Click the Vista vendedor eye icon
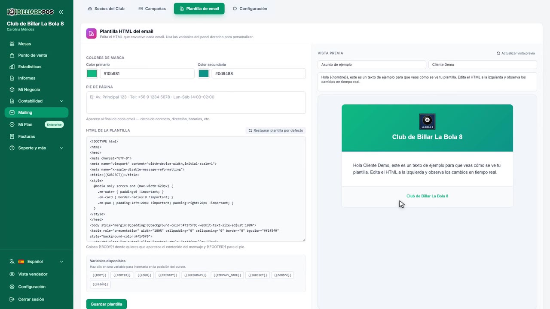The height and width of the screenshot is (309, 550). coord(12,274)
